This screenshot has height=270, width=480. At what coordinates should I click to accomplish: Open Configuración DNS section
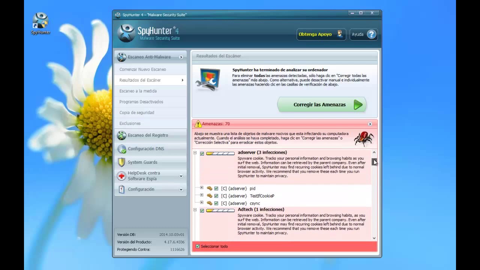(x=150, y=149)
